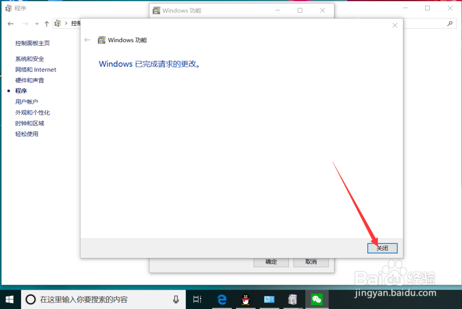
Task: Select the 程序 category marked with dot
Action: click(x=21, y=91)
